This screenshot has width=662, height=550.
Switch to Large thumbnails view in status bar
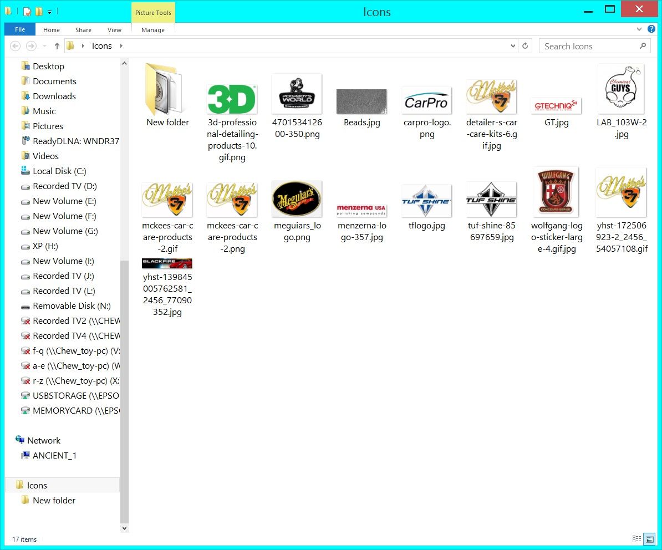click(650, 539)
